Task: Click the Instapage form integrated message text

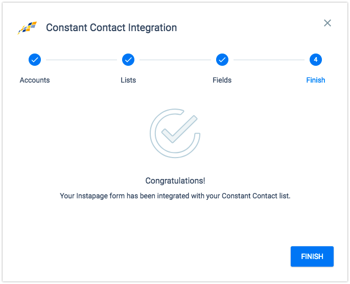Action: point(175,196)
